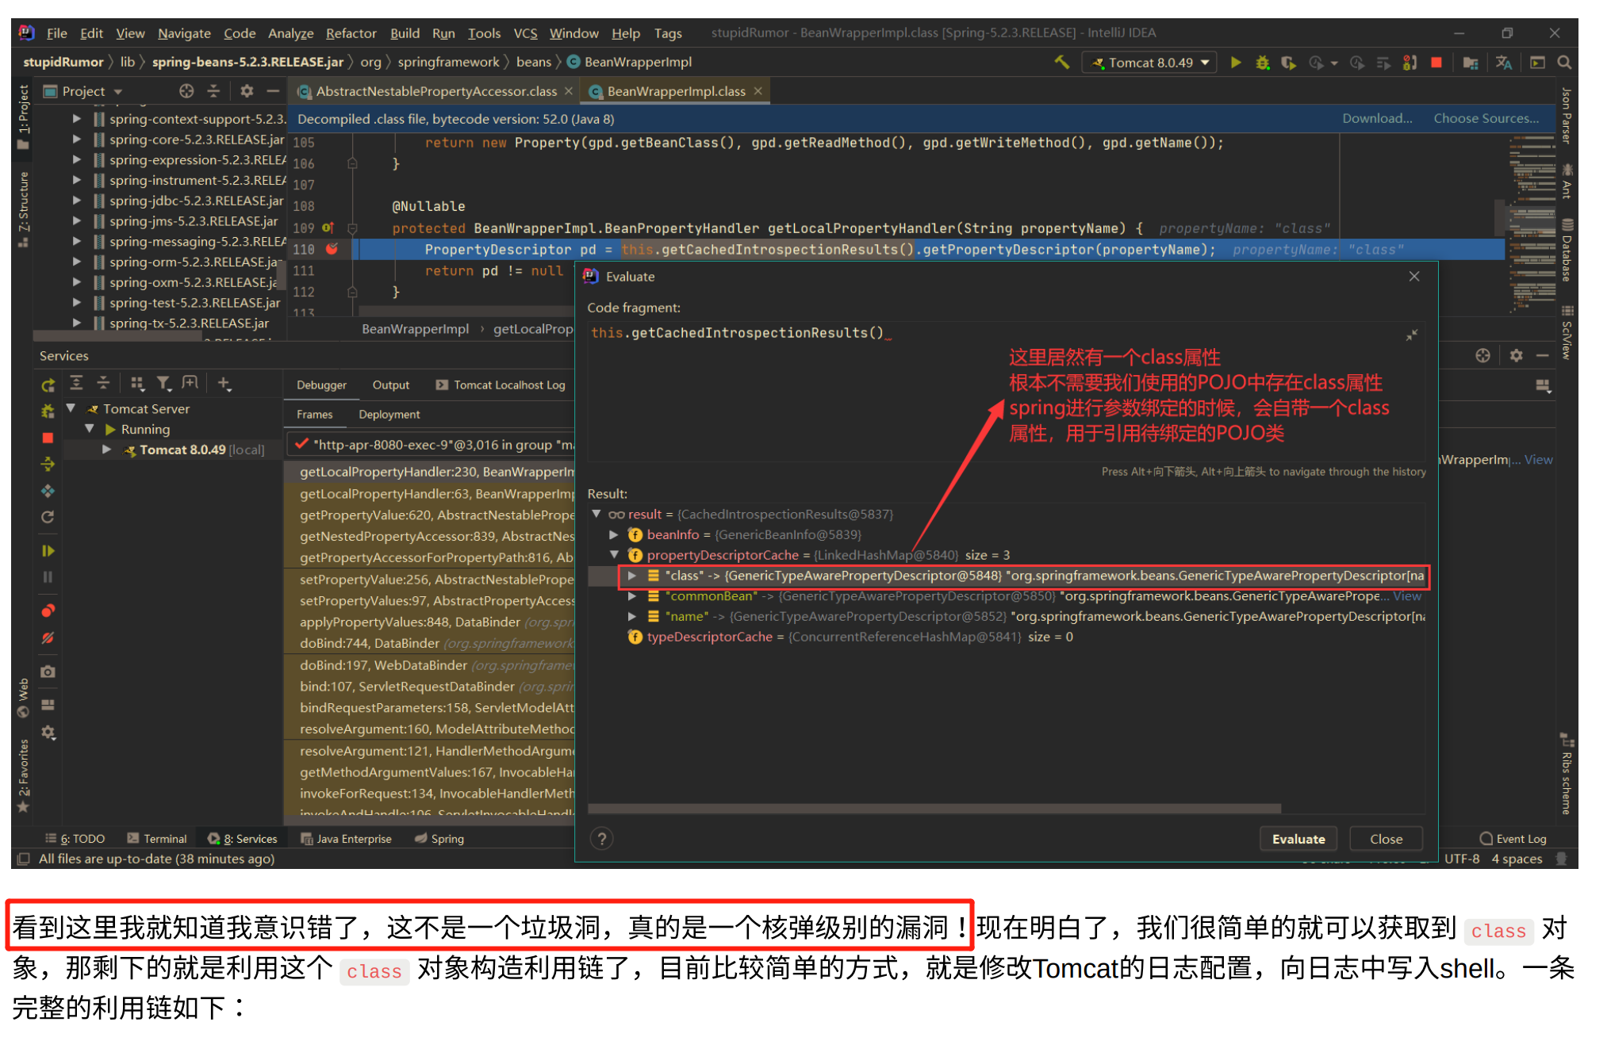The height and width of the screenshot is (1041, 1611).
Task: Stop the running process with red square
Action: click(1436, 62)
